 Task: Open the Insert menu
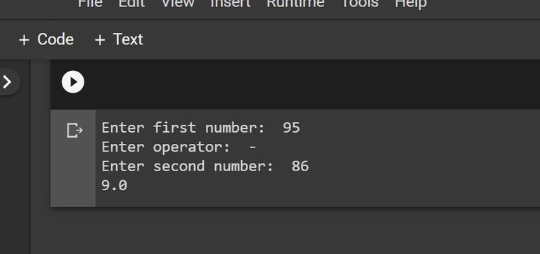point(231,4)
